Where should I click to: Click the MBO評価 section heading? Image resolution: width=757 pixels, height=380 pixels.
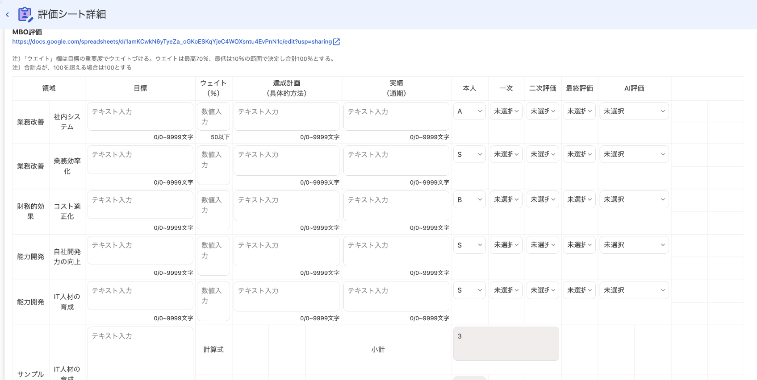pyautogui.click(x=27, y=32)
